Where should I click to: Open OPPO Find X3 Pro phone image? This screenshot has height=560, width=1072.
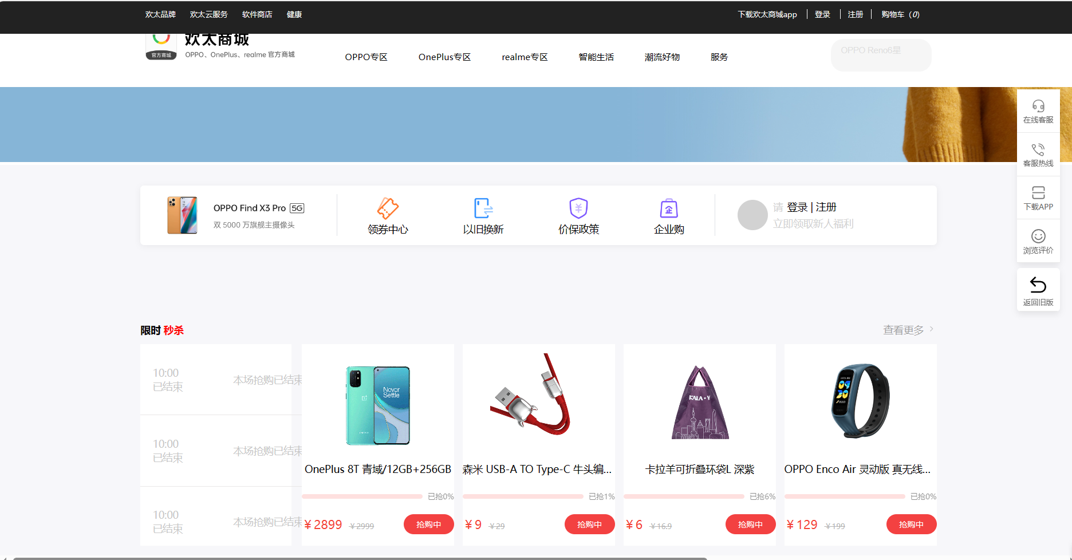point(182,215)
